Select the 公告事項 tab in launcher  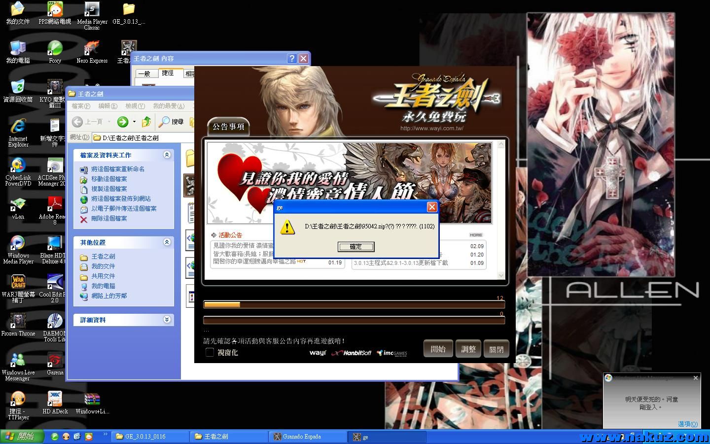(x=228, y=127)
